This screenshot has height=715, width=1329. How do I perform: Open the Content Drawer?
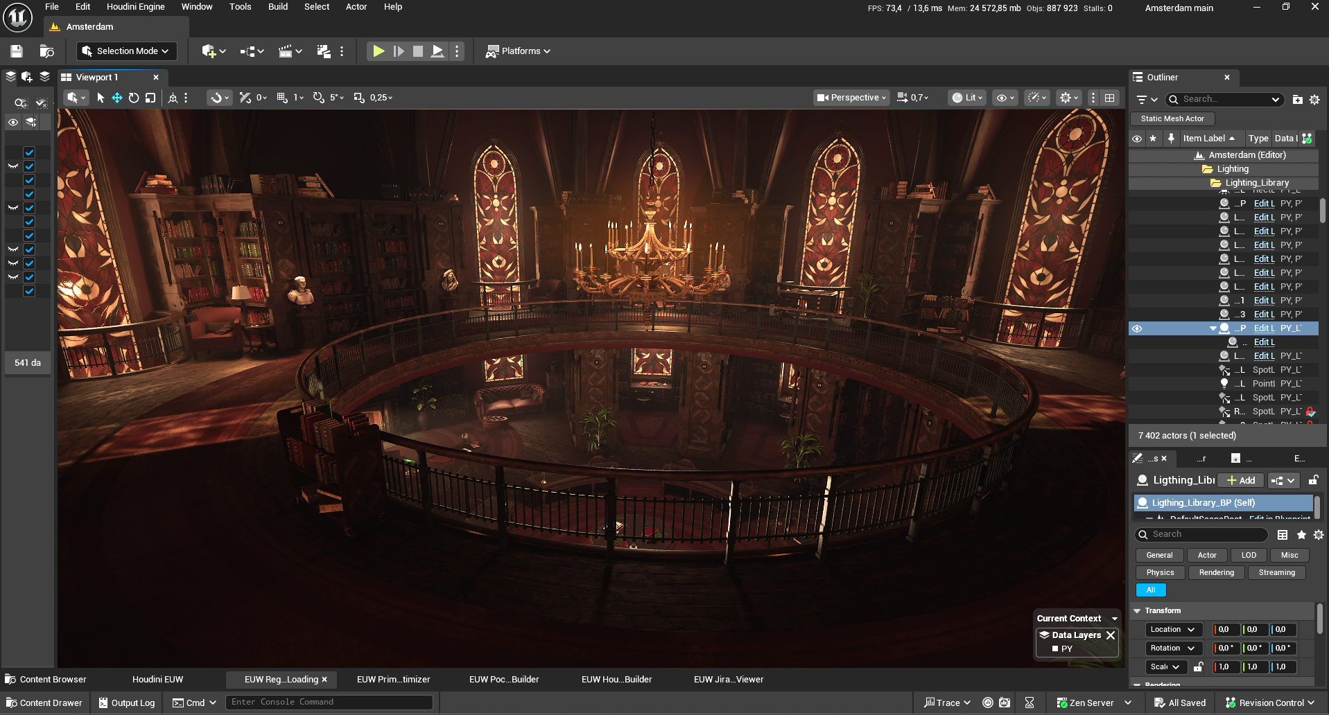point(44,703)
